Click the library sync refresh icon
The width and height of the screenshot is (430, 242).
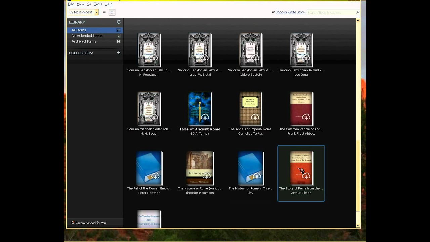(x=119, y=22)
